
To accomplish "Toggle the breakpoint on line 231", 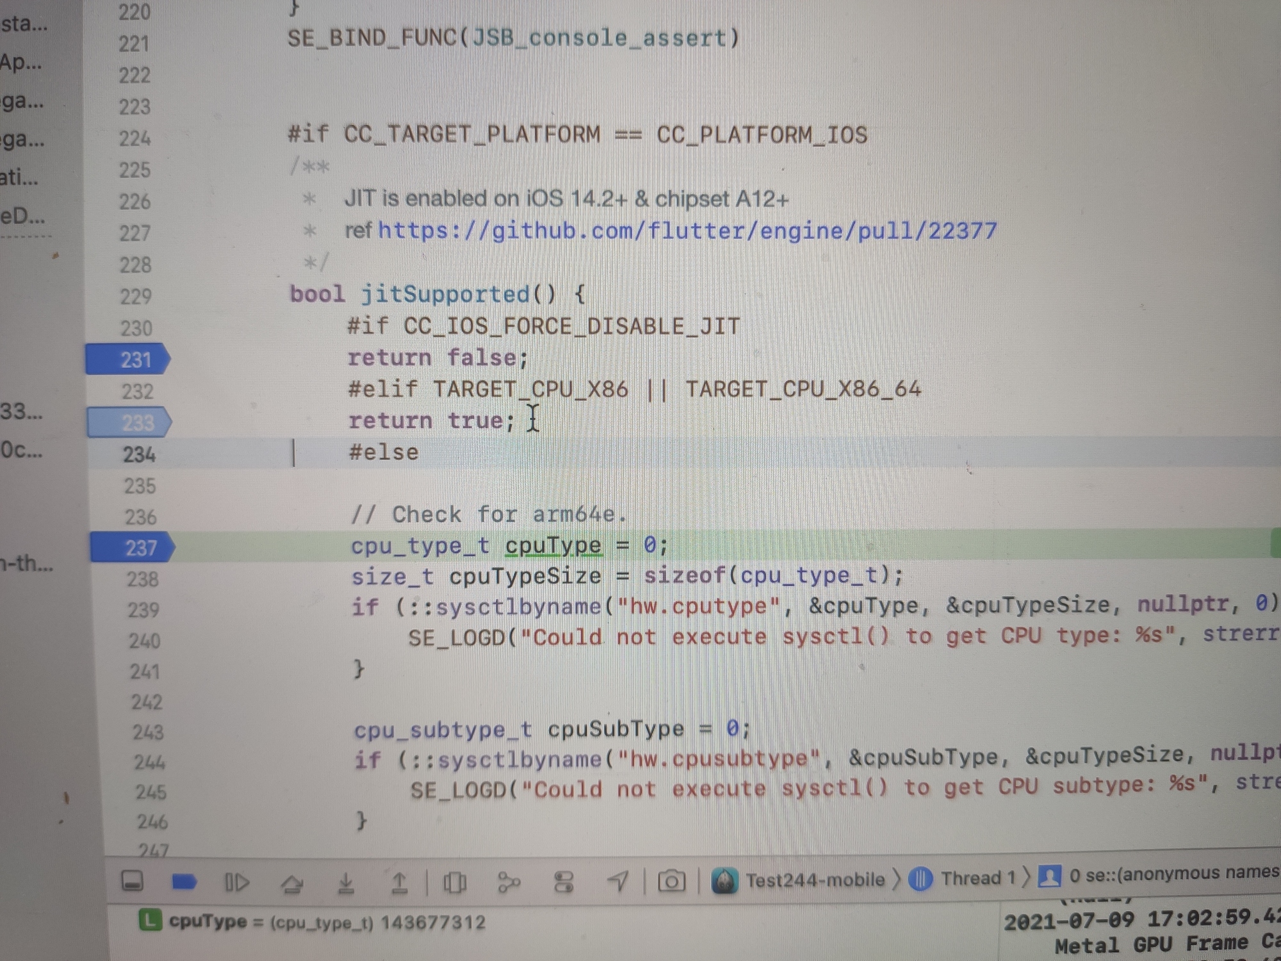I will (x=128, y=359).
